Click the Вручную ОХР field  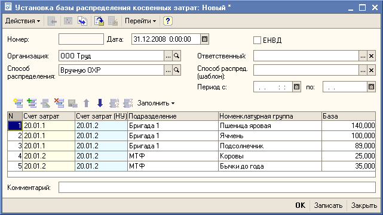[x=111, y=70]
